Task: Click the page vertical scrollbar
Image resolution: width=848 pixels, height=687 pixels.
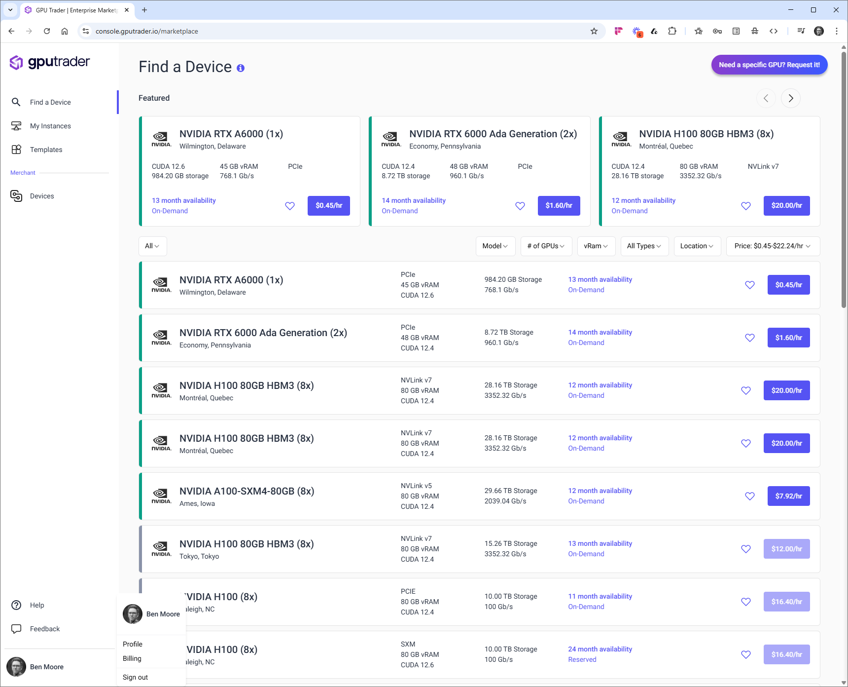Action: 844,180
